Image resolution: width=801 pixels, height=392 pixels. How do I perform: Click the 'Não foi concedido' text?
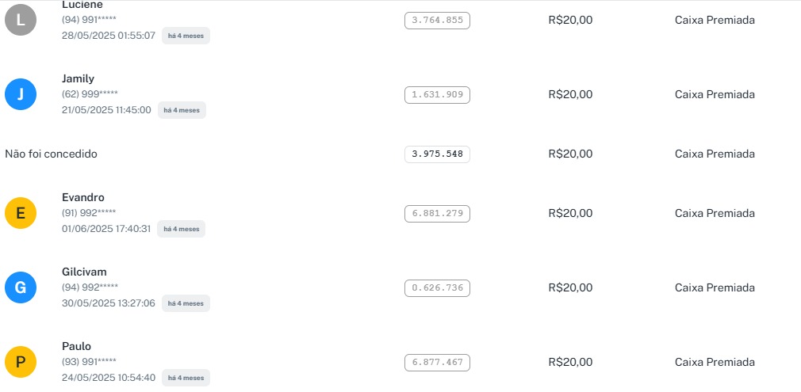pos(51,154)
